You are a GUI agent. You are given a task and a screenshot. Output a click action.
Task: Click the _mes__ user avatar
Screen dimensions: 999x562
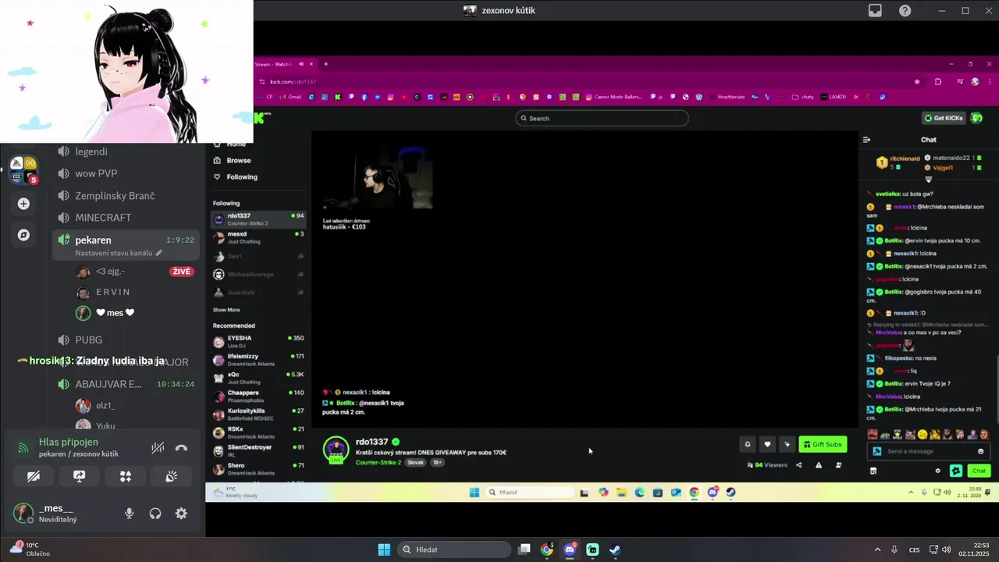pos(23,513)
